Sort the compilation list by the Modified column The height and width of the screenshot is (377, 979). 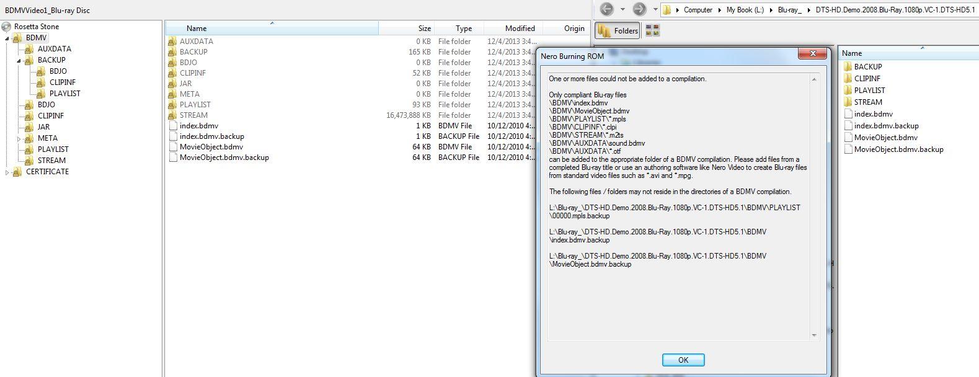pos(513,28)
